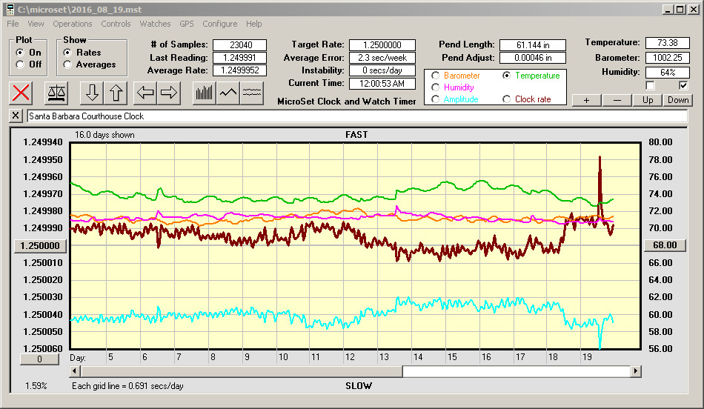Click the balance scales icon
This screenshot has width=704, height=409.
pos(56,93)
